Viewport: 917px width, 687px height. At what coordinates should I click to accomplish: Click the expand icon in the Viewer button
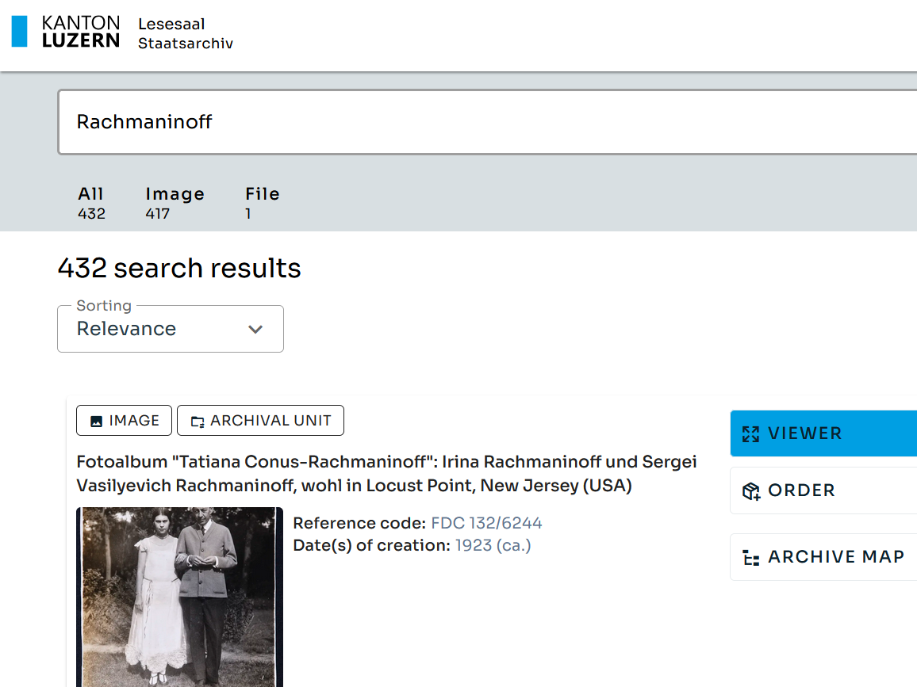coord(750,433)
